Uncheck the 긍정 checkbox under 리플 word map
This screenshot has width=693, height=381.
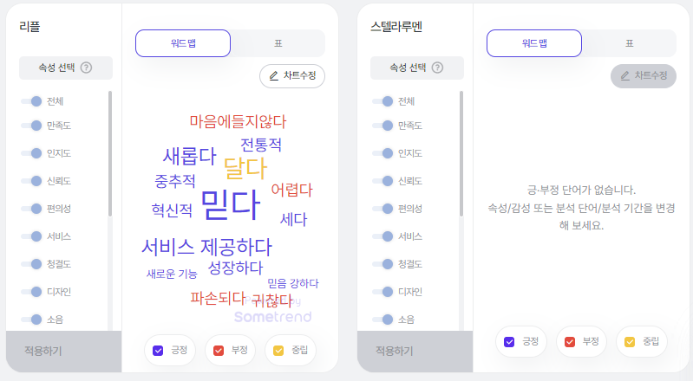(158, 351)
